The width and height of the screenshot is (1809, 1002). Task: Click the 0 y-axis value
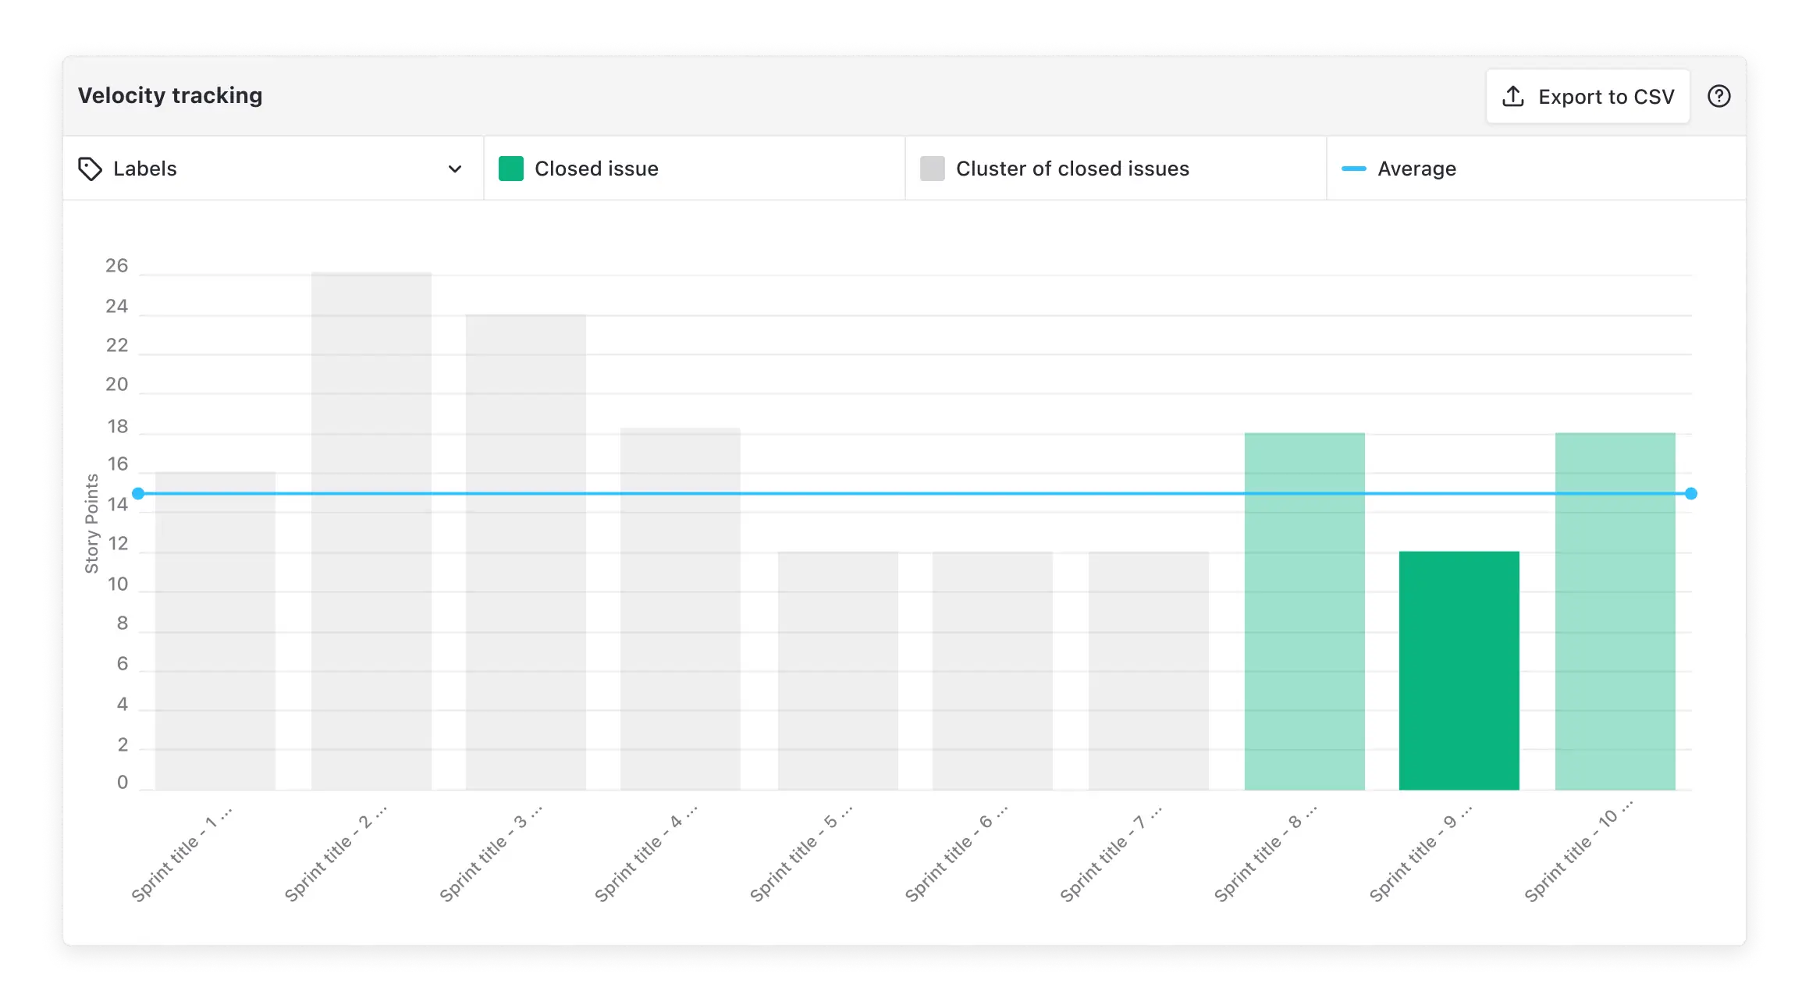click(123, 782)
